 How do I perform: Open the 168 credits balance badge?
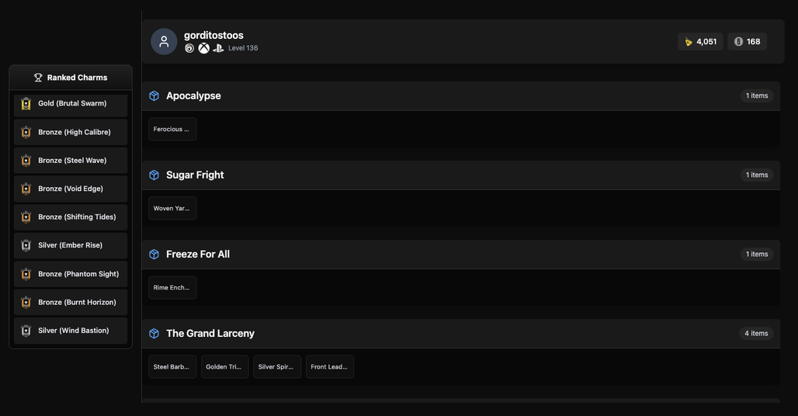[x=747, y=42]
